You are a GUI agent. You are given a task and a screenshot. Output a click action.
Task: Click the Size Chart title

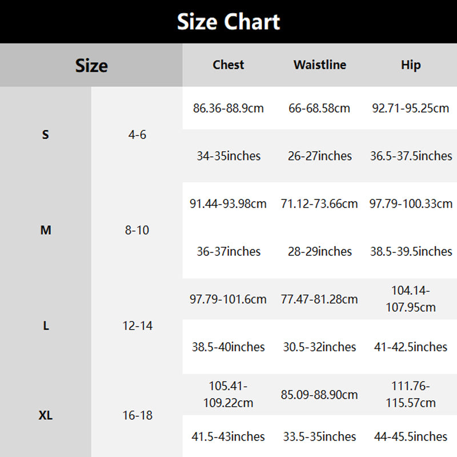(x=228, y=22)
